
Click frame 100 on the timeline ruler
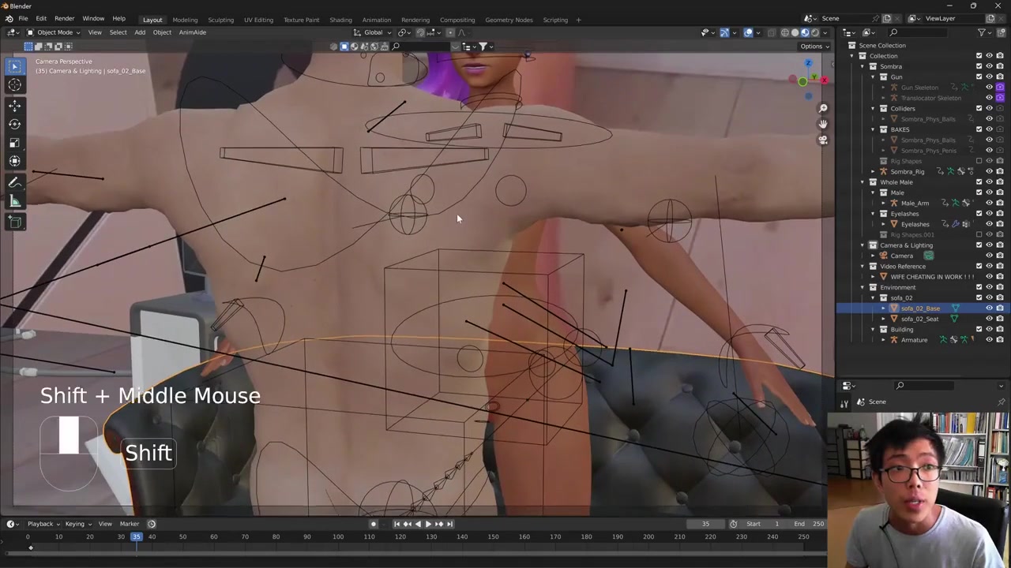pos(337,537)
